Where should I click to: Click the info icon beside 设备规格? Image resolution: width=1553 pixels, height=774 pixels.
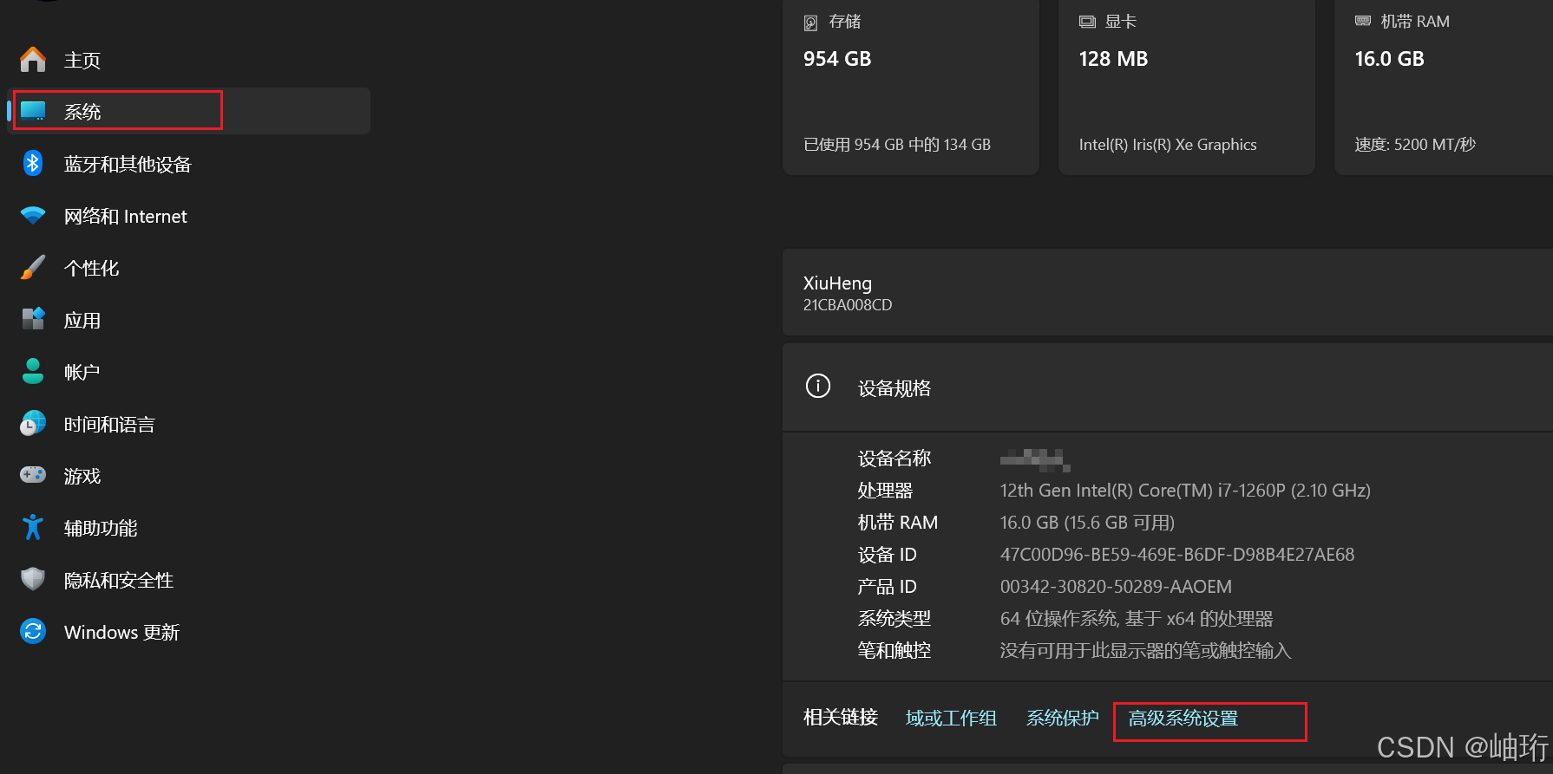[x=818, y=386]
